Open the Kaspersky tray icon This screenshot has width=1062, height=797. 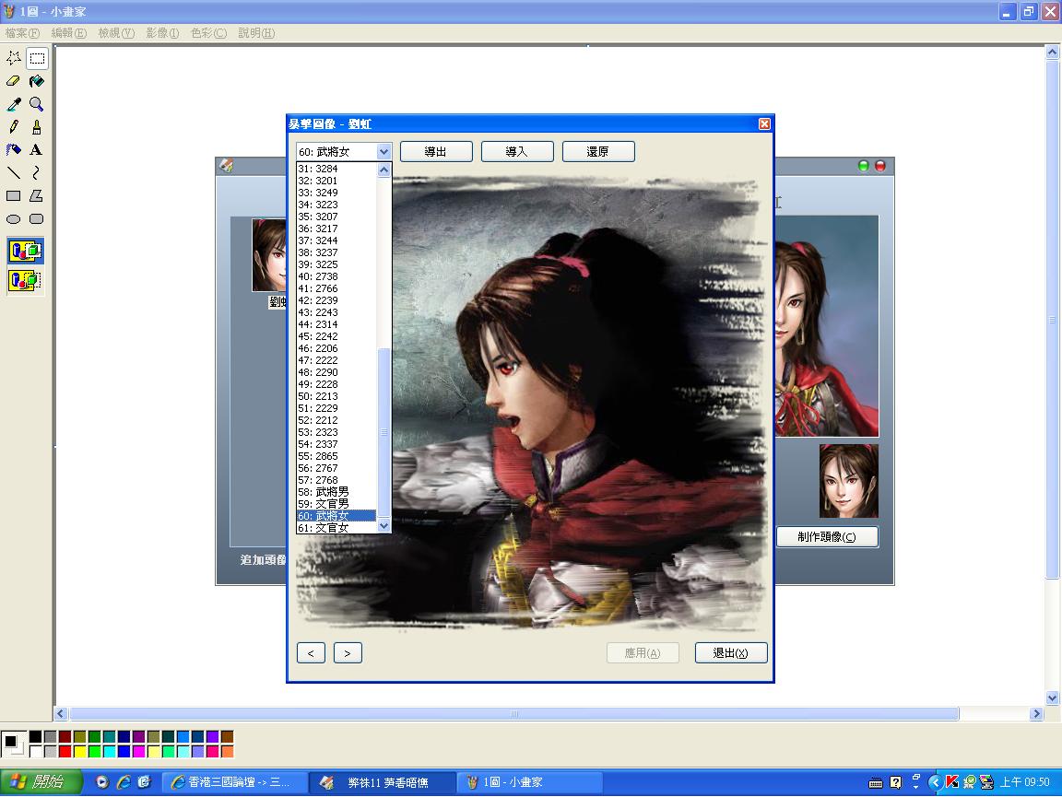pos(952,782)
